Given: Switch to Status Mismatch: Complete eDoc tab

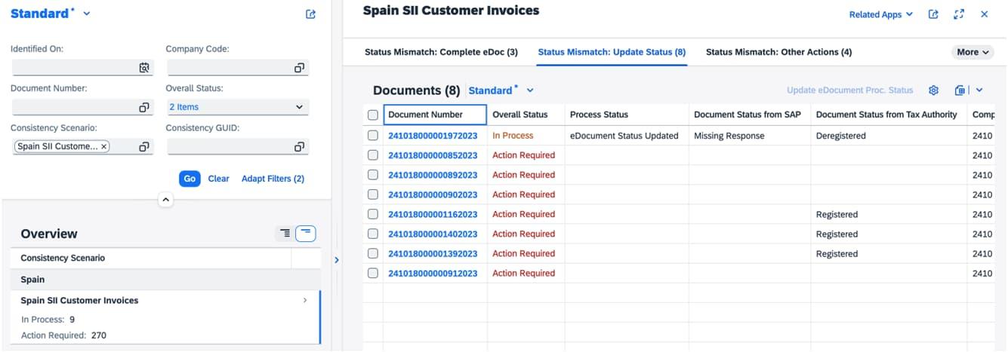Looking at the screenshot, I should (441, 52).
